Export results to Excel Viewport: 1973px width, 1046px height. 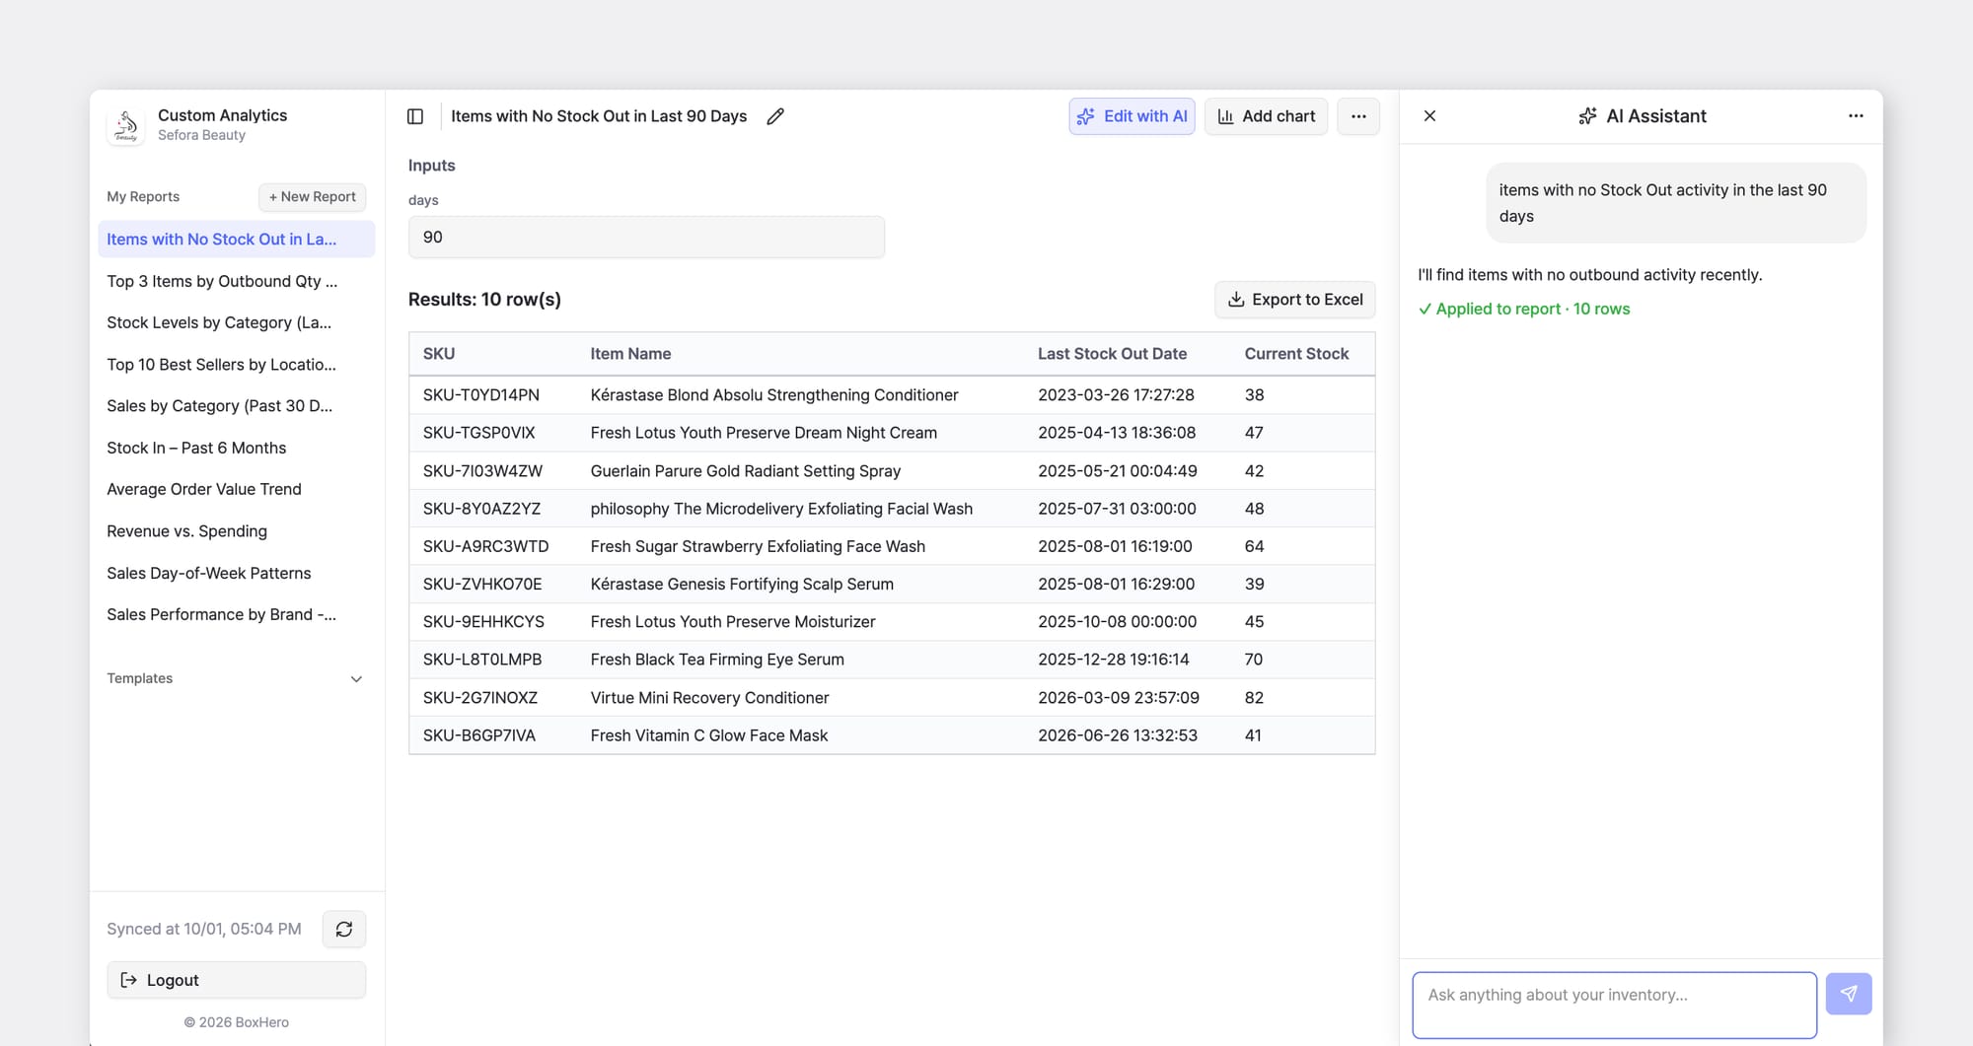click(1294, 300)
